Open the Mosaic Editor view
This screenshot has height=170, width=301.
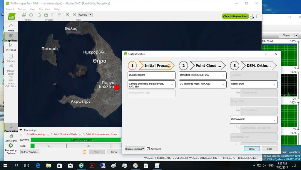11,69
